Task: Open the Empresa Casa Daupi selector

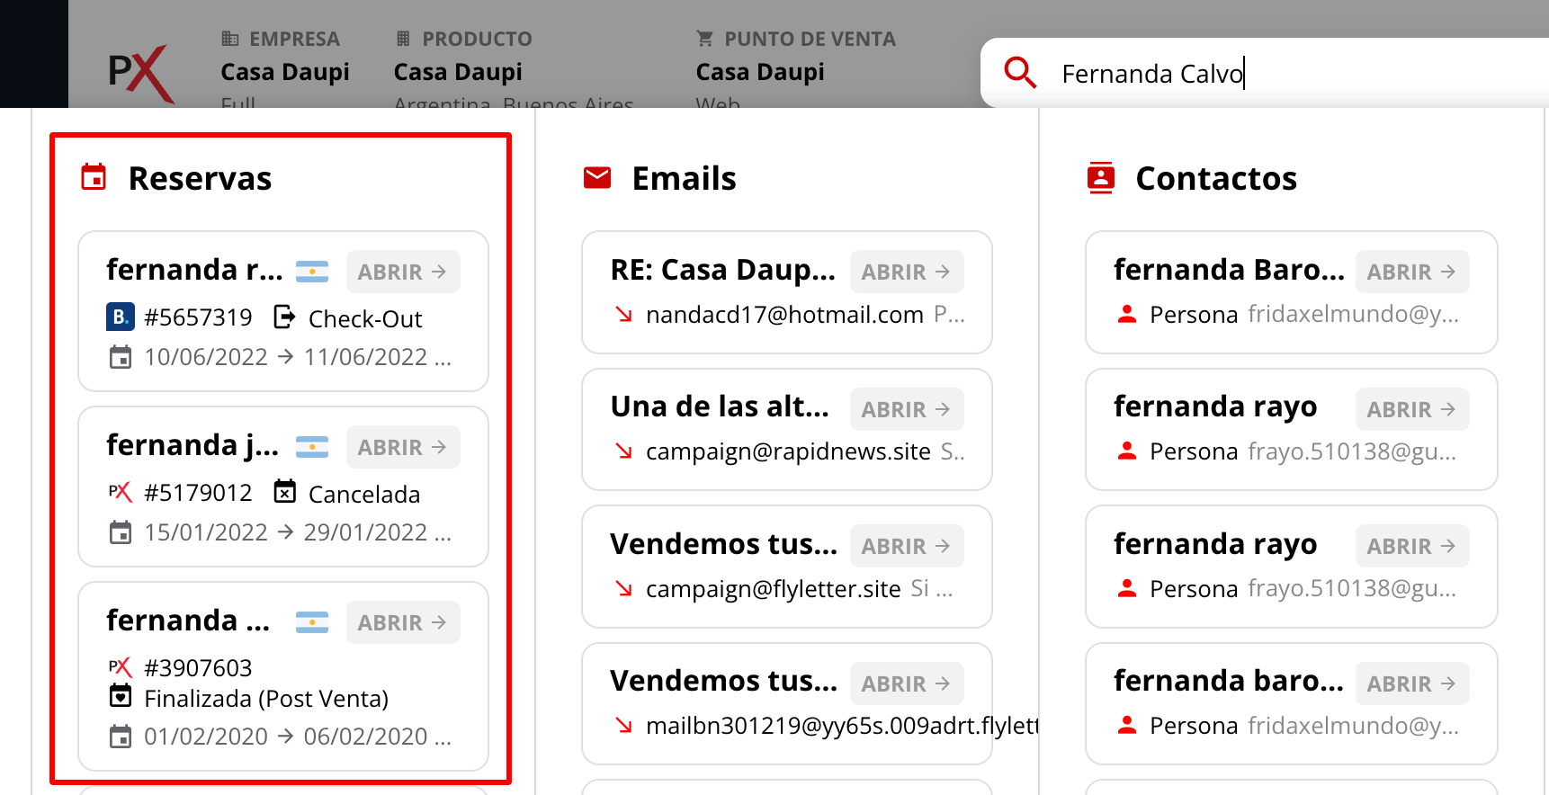Action: (x=284, y=72)
